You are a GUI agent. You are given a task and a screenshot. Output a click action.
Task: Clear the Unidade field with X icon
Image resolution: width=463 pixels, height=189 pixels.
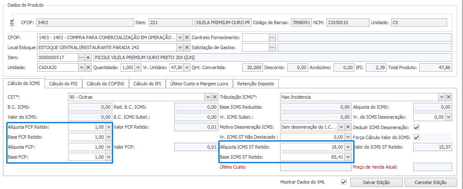pos(88,67)
